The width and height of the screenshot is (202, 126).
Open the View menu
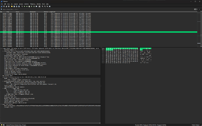pos(8,4)
